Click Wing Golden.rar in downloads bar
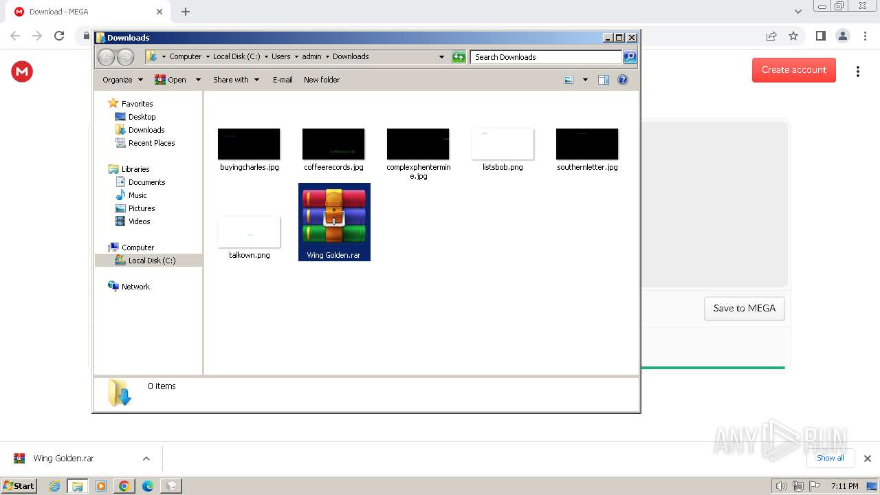This screenshot has width=880, height=495. [63, 459]
